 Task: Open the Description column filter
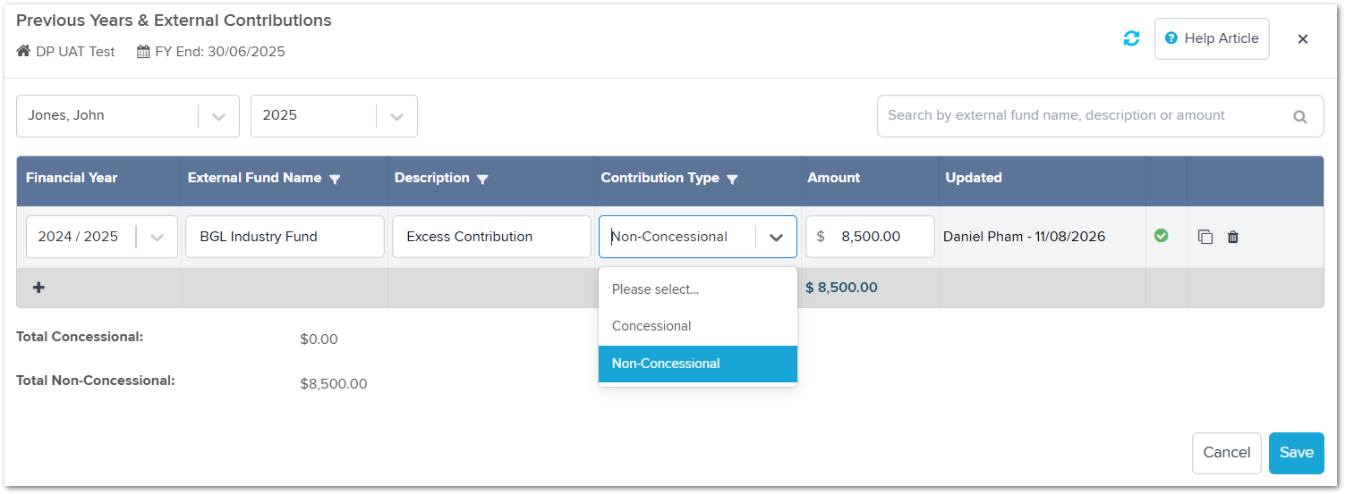(482, 179)
